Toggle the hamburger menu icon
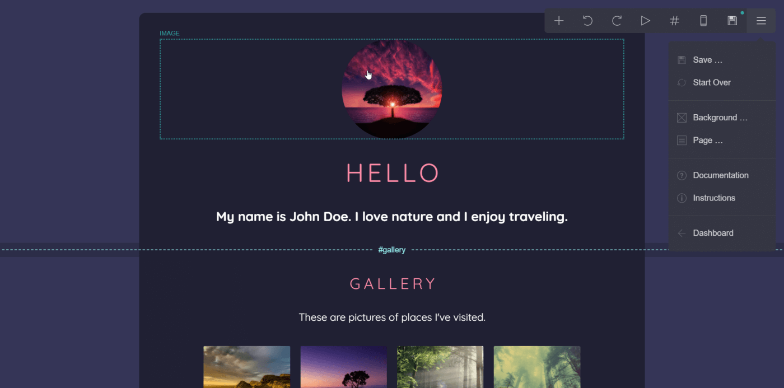The width and height of the screenshot is (784, 388). coord(761,21)
